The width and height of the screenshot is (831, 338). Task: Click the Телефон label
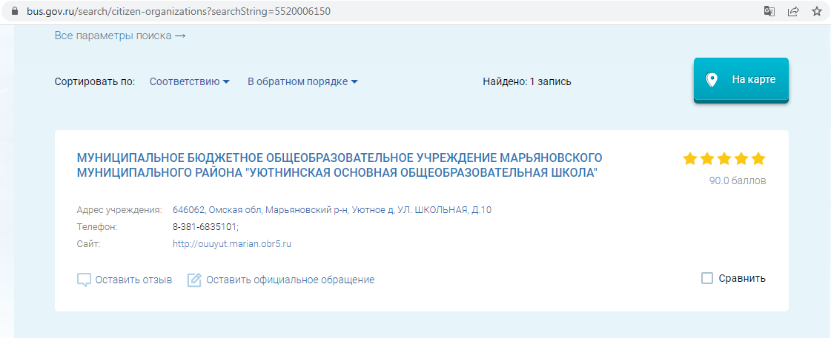pos(97,227)
